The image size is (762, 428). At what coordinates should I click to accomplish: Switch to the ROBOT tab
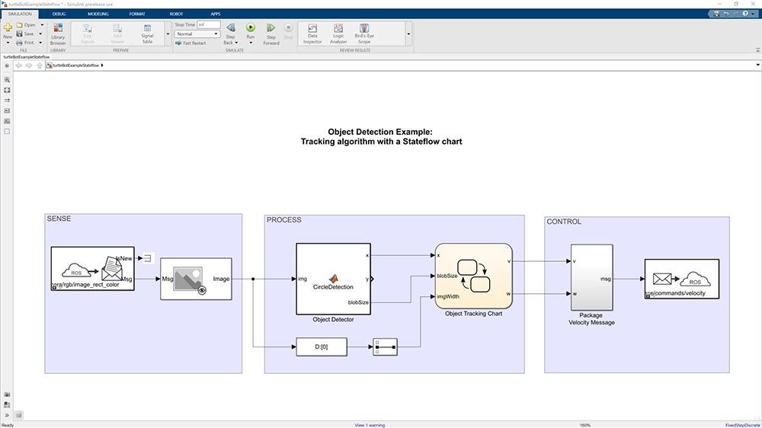(x=177, y=14)
